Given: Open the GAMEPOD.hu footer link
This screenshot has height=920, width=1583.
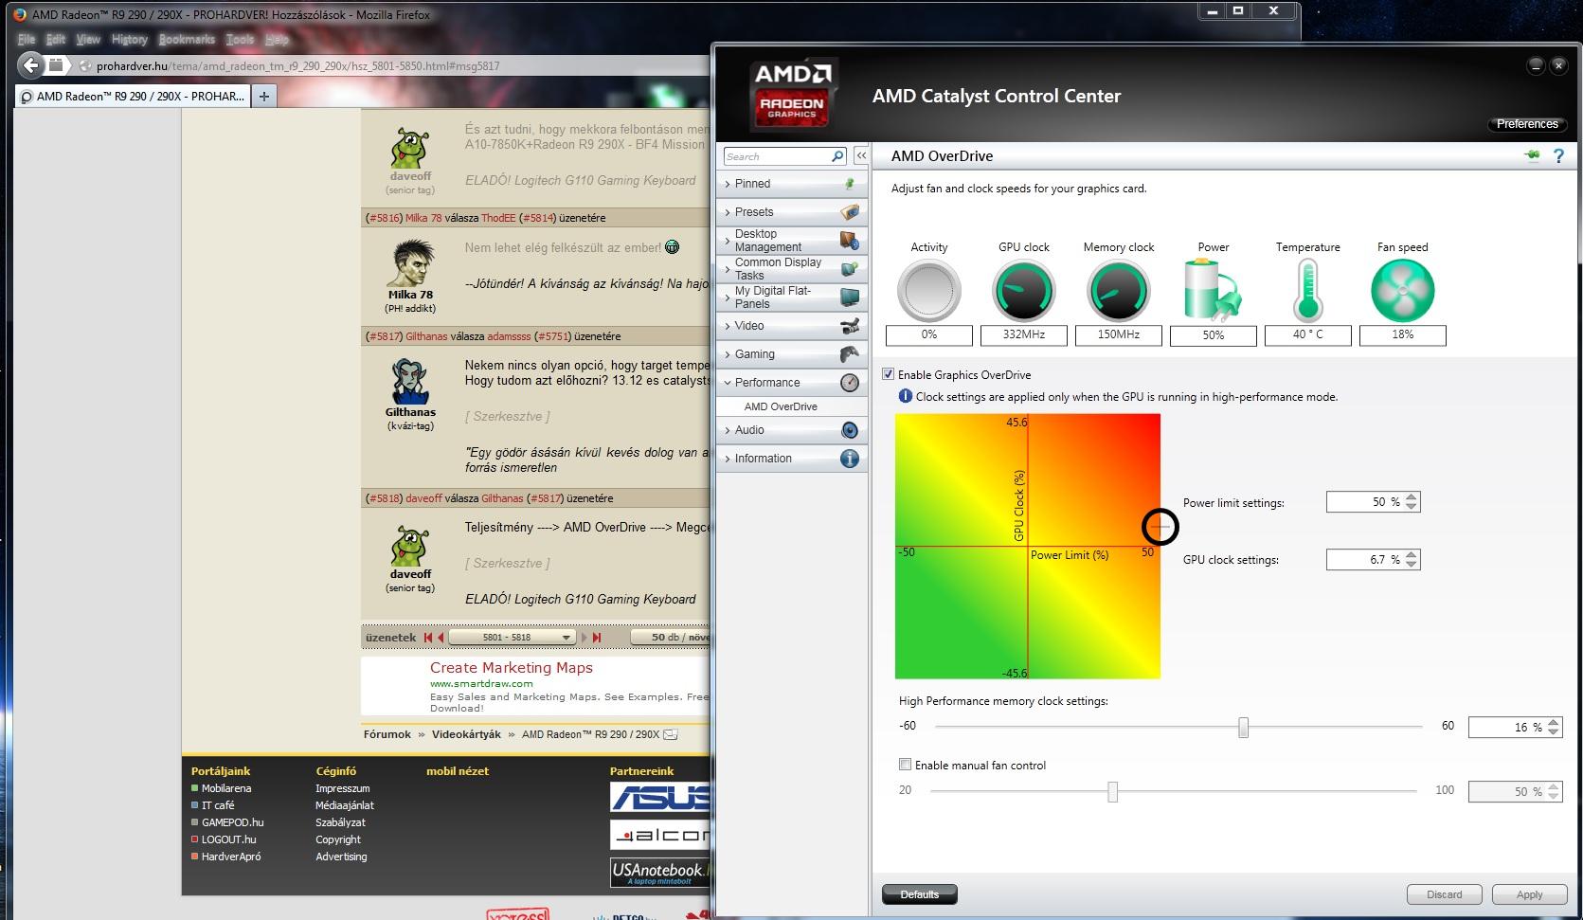Looking at the screenshot, I should click(232, 822).
